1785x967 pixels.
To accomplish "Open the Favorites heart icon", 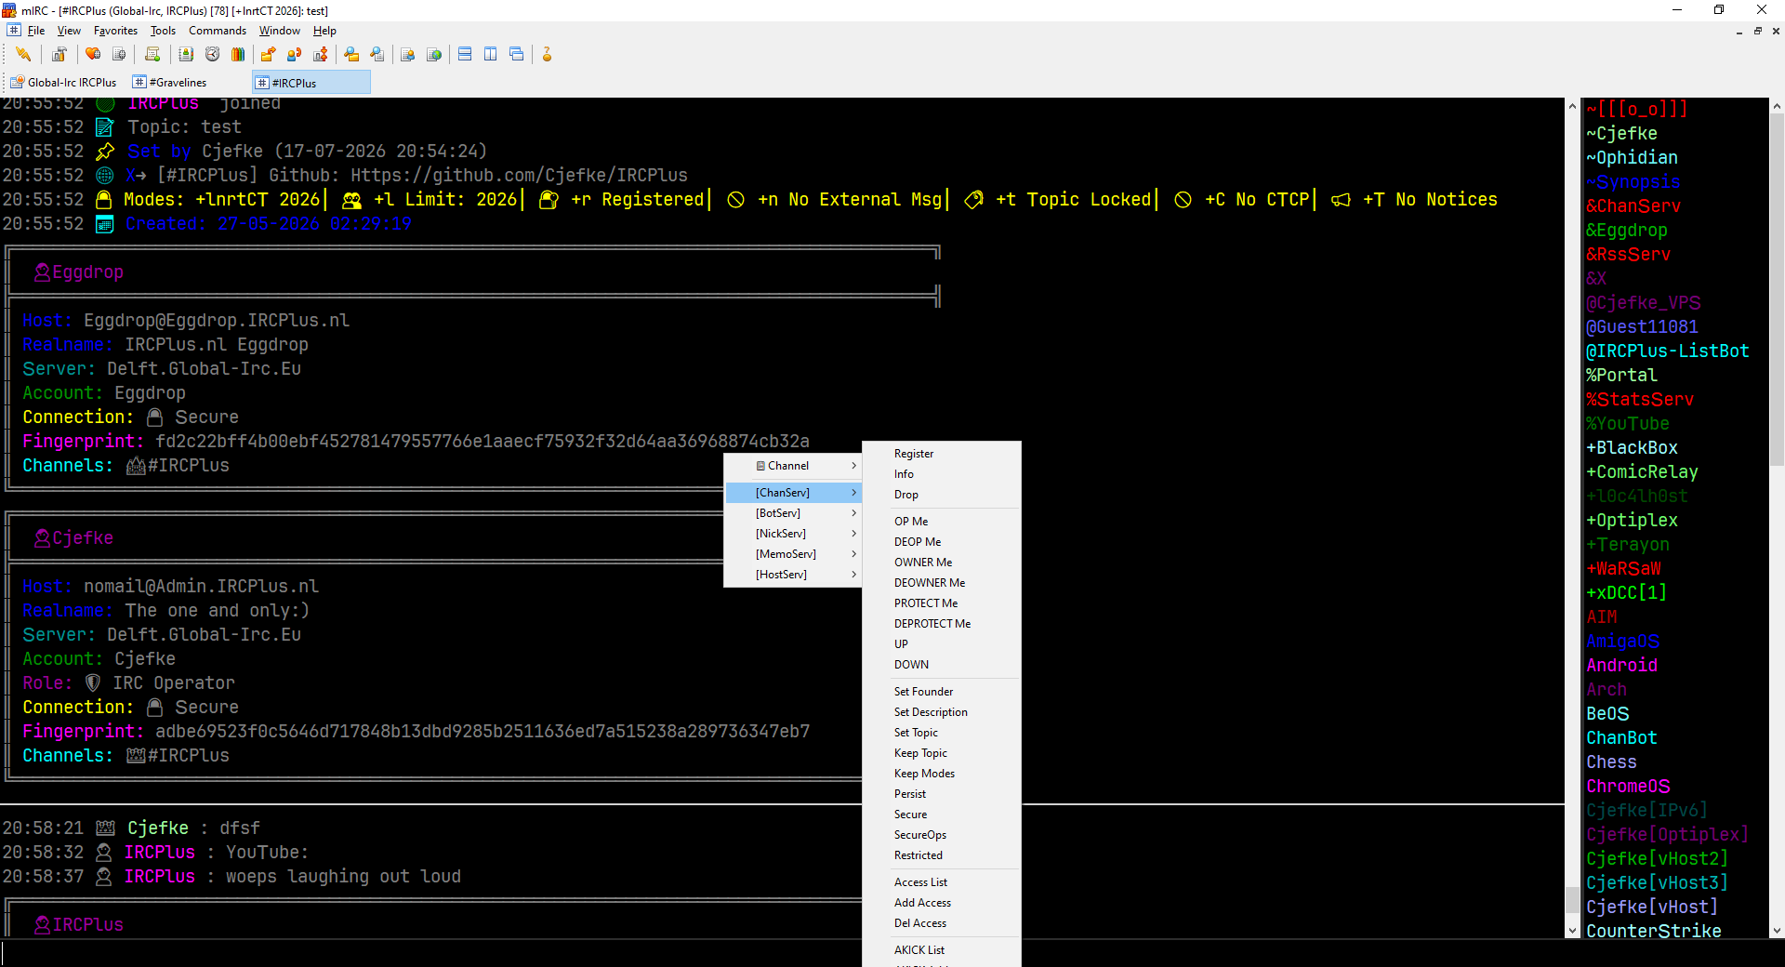I will click(93, 54).
